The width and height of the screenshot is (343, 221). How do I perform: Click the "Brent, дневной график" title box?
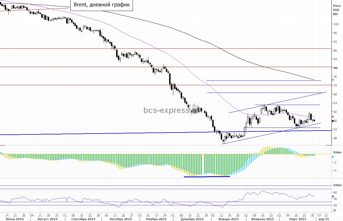click(x=102, y=5)
